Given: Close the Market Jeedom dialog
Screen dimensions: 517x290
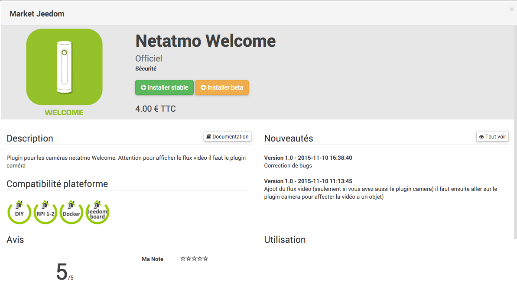Looking at the screenshot, I should pos(511,9).
